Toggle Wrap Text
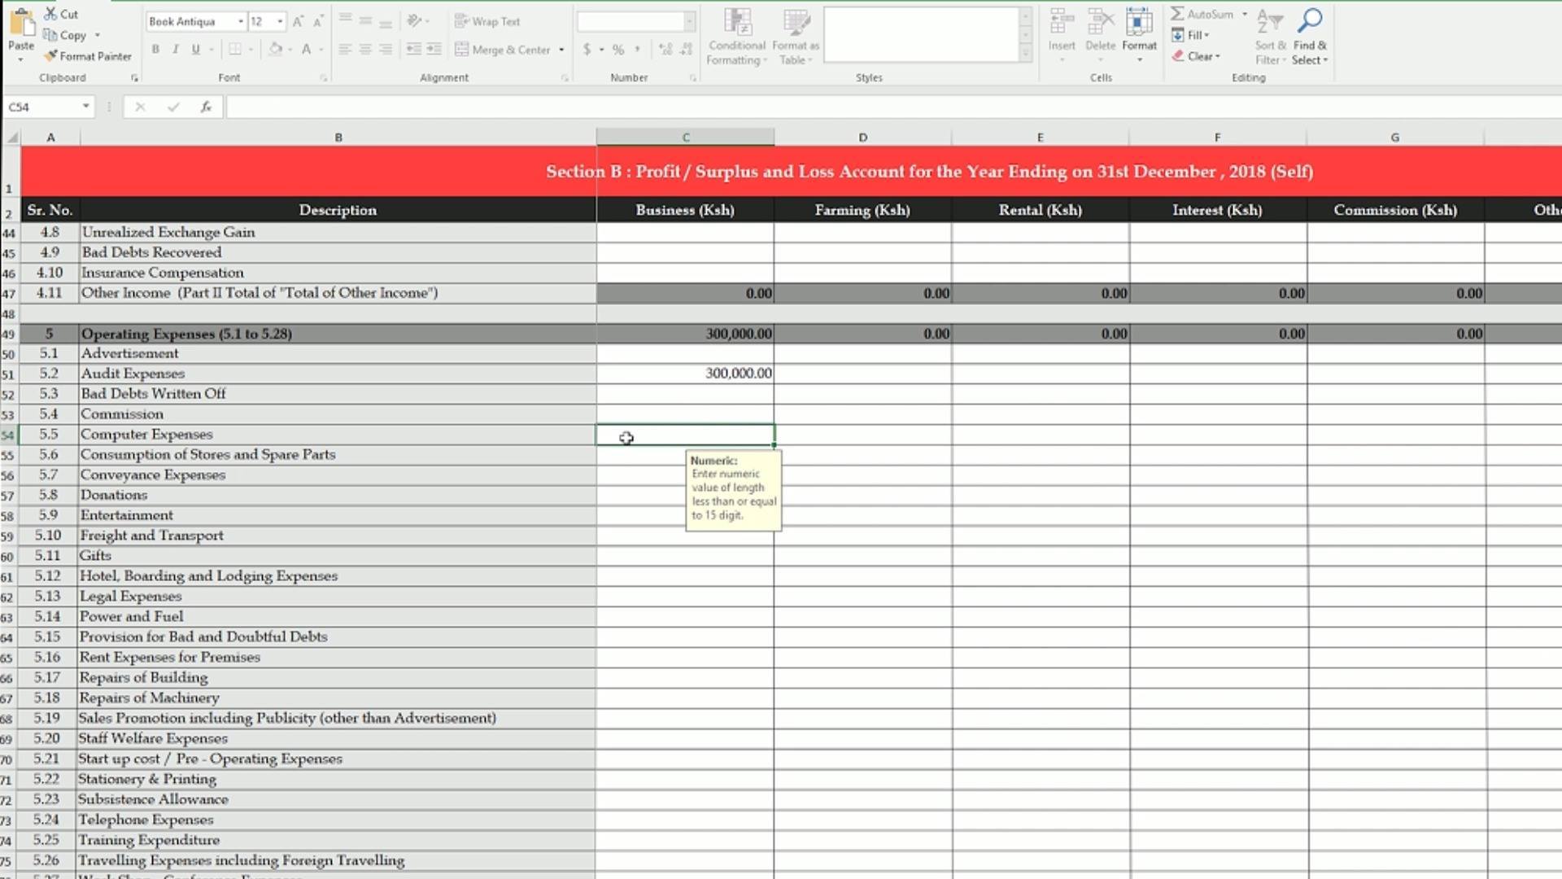Image resolution: width=1562 pixels, height=879 pixels. (x=487, y=22)
